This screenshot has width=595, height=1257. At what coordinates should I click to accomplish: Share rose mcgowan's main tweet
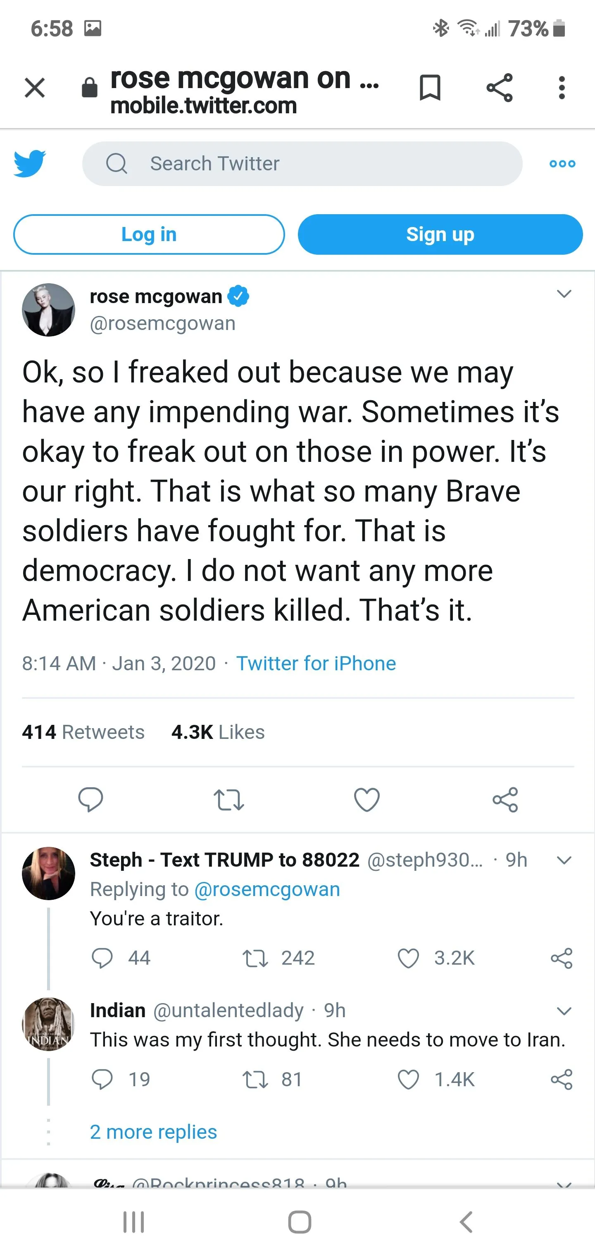(x=505, y=799)
